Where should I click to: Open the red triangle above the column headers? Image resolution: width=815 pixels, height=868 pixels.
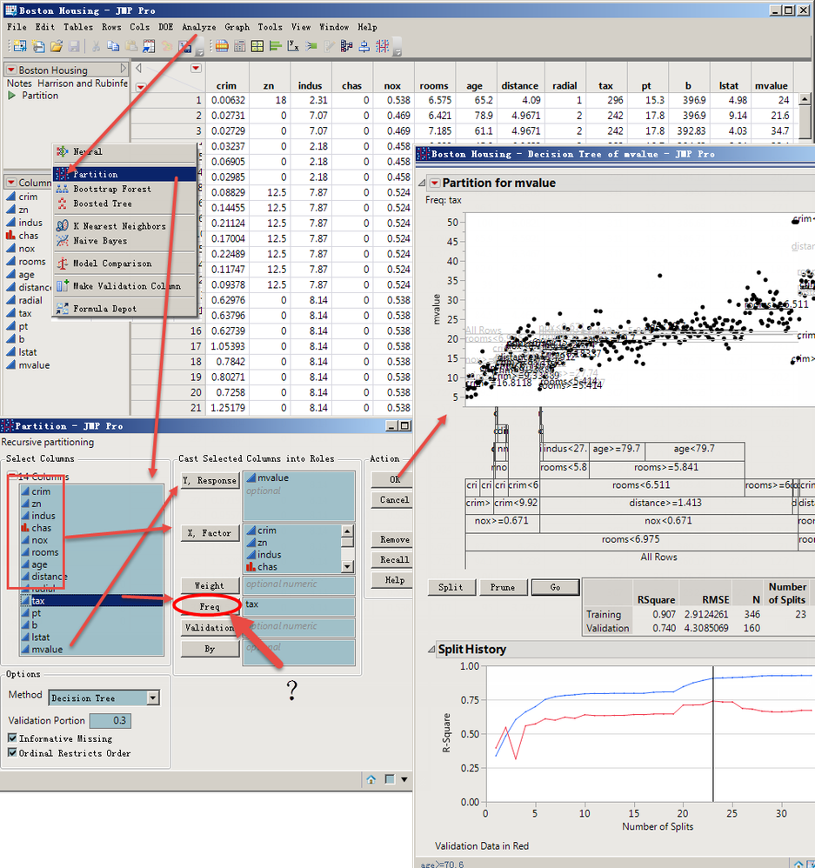pyautogui.click(x=196, y=68)
